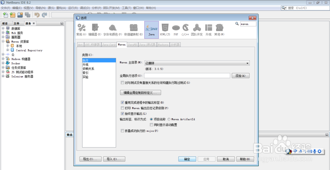Click the global execution options field
This screenshot has width=330, height=170.
click(187, 76)
